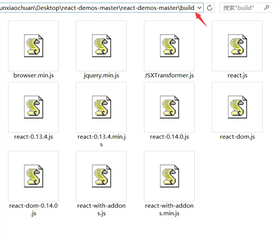Click the jquery.min.js file name label
Image resolution: width=273 pixels, height=237 pixels.
click(101, 75)
